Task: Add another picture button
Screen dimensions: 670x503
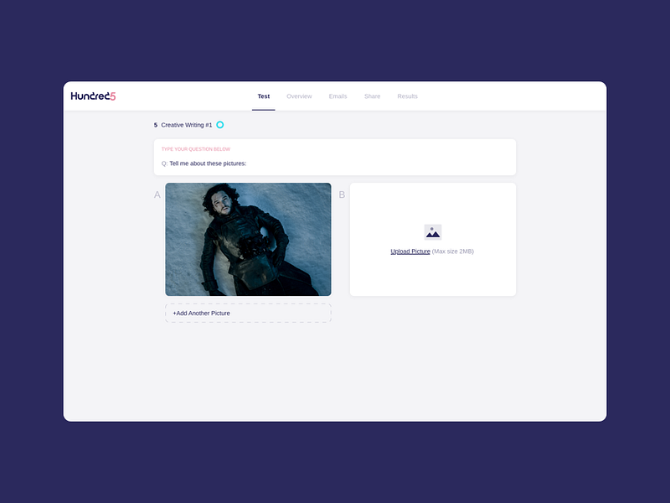Action: [x=248, y=313]
